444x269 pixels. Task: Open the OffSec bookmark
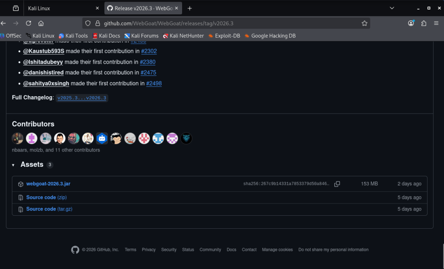11,36
